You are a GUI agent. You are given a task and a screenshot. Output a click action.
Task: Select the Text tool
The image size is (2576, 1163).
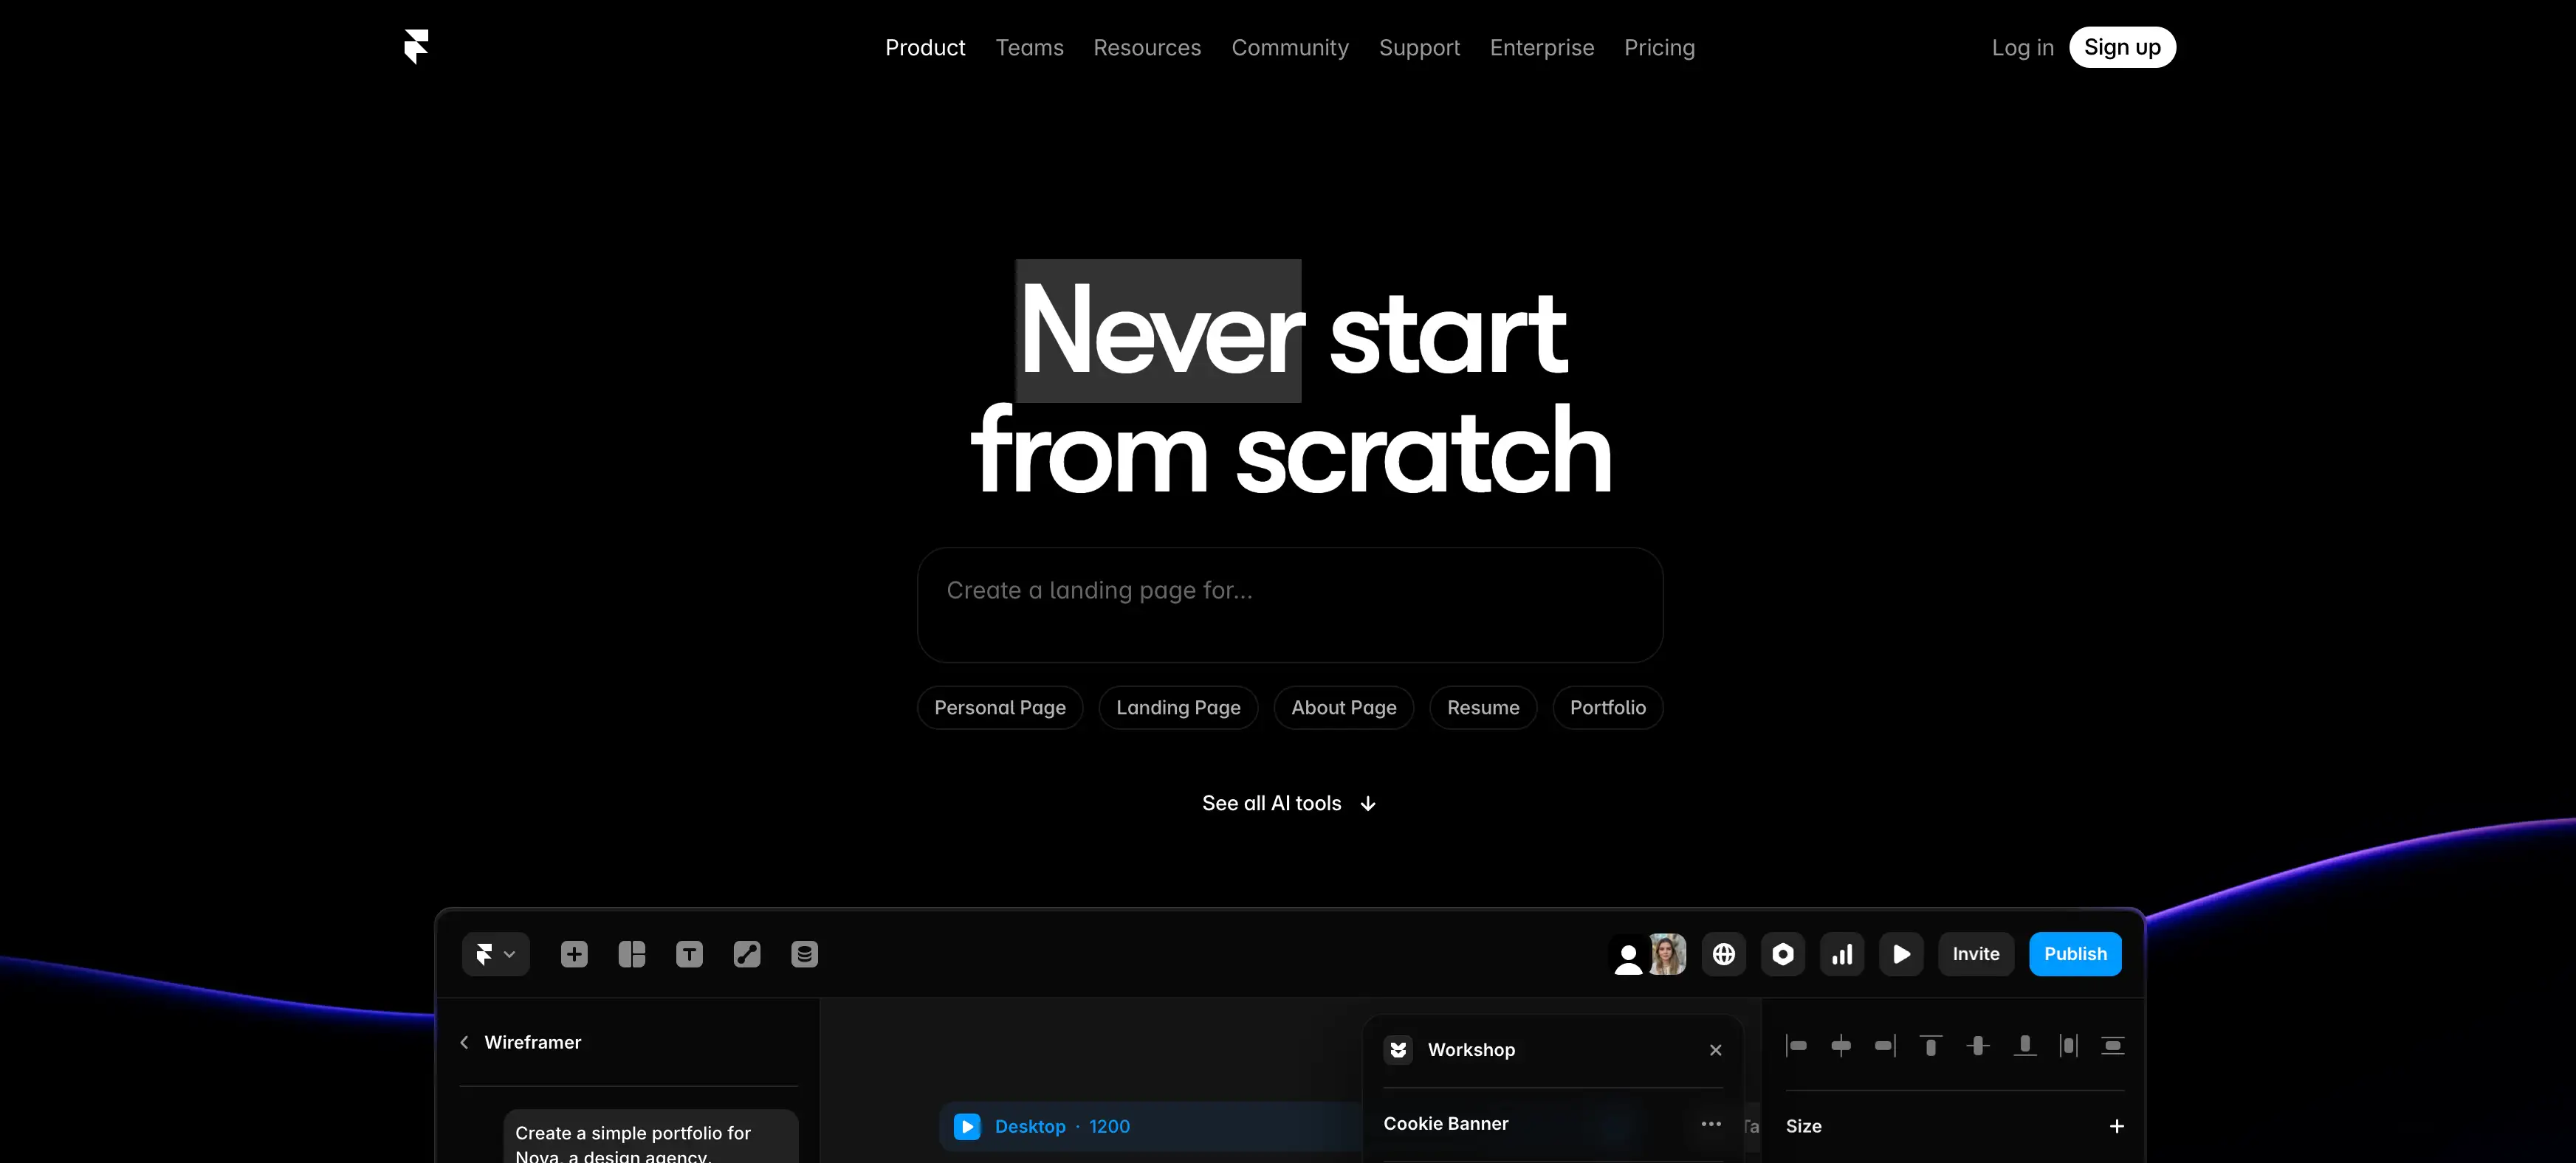[689, 954]
